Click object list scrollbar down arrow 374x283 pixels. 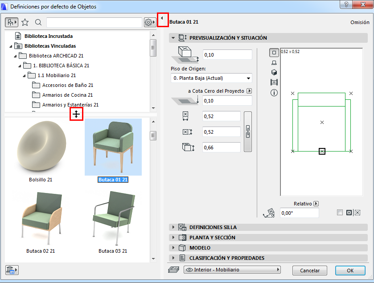[x=153, y=258]
